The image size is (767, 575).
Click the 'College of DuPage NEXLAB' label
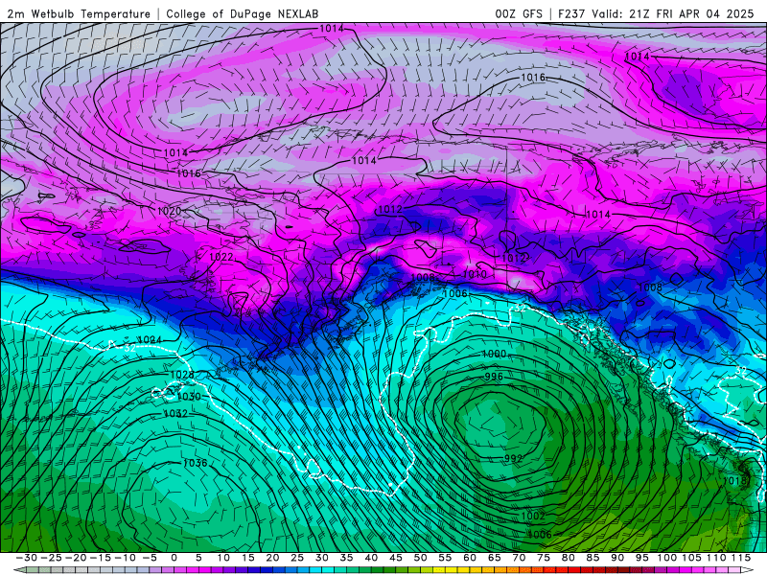243,14
